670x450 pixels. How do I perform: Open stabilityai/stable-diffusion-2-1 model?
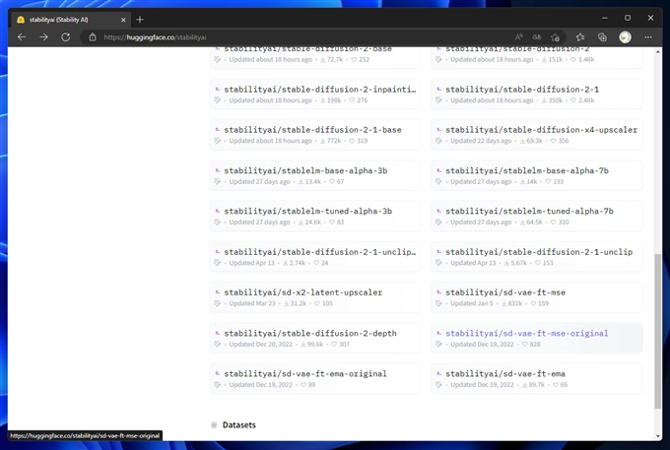pos(536,94)
